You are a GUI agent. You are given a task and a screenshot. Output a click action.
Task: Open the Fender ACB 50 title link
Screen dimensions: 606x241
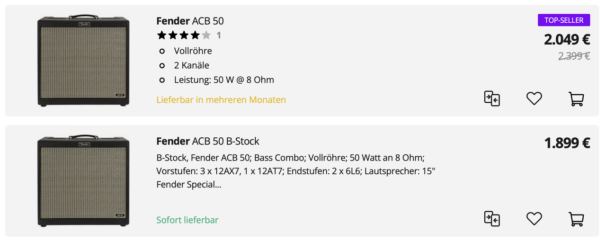coord(190,21)
